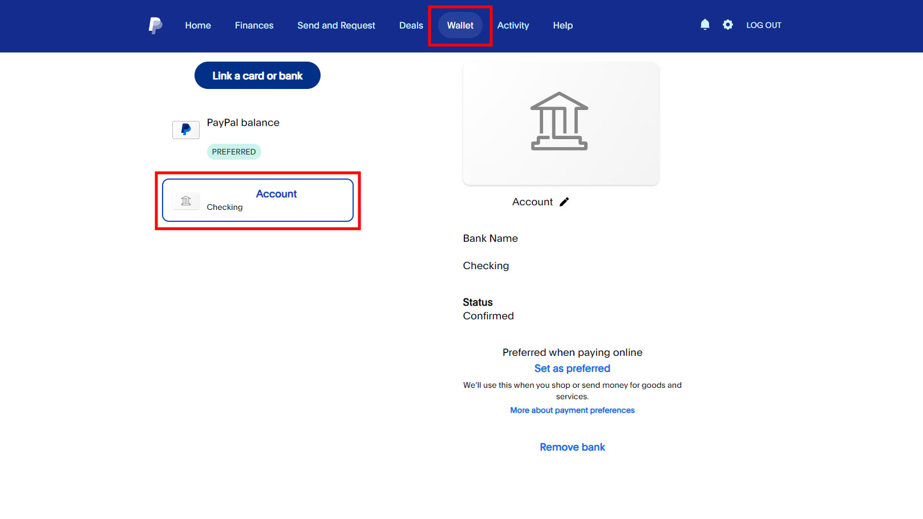Open the Help menu
Viewport: 923px width, 519px height.
tap(562, 25)
